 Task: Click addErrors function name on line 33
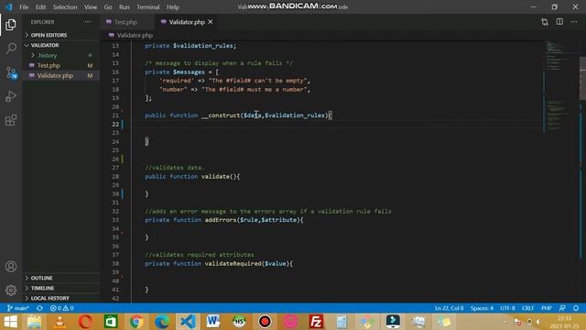pyautogui.click(x=221, y=220)
